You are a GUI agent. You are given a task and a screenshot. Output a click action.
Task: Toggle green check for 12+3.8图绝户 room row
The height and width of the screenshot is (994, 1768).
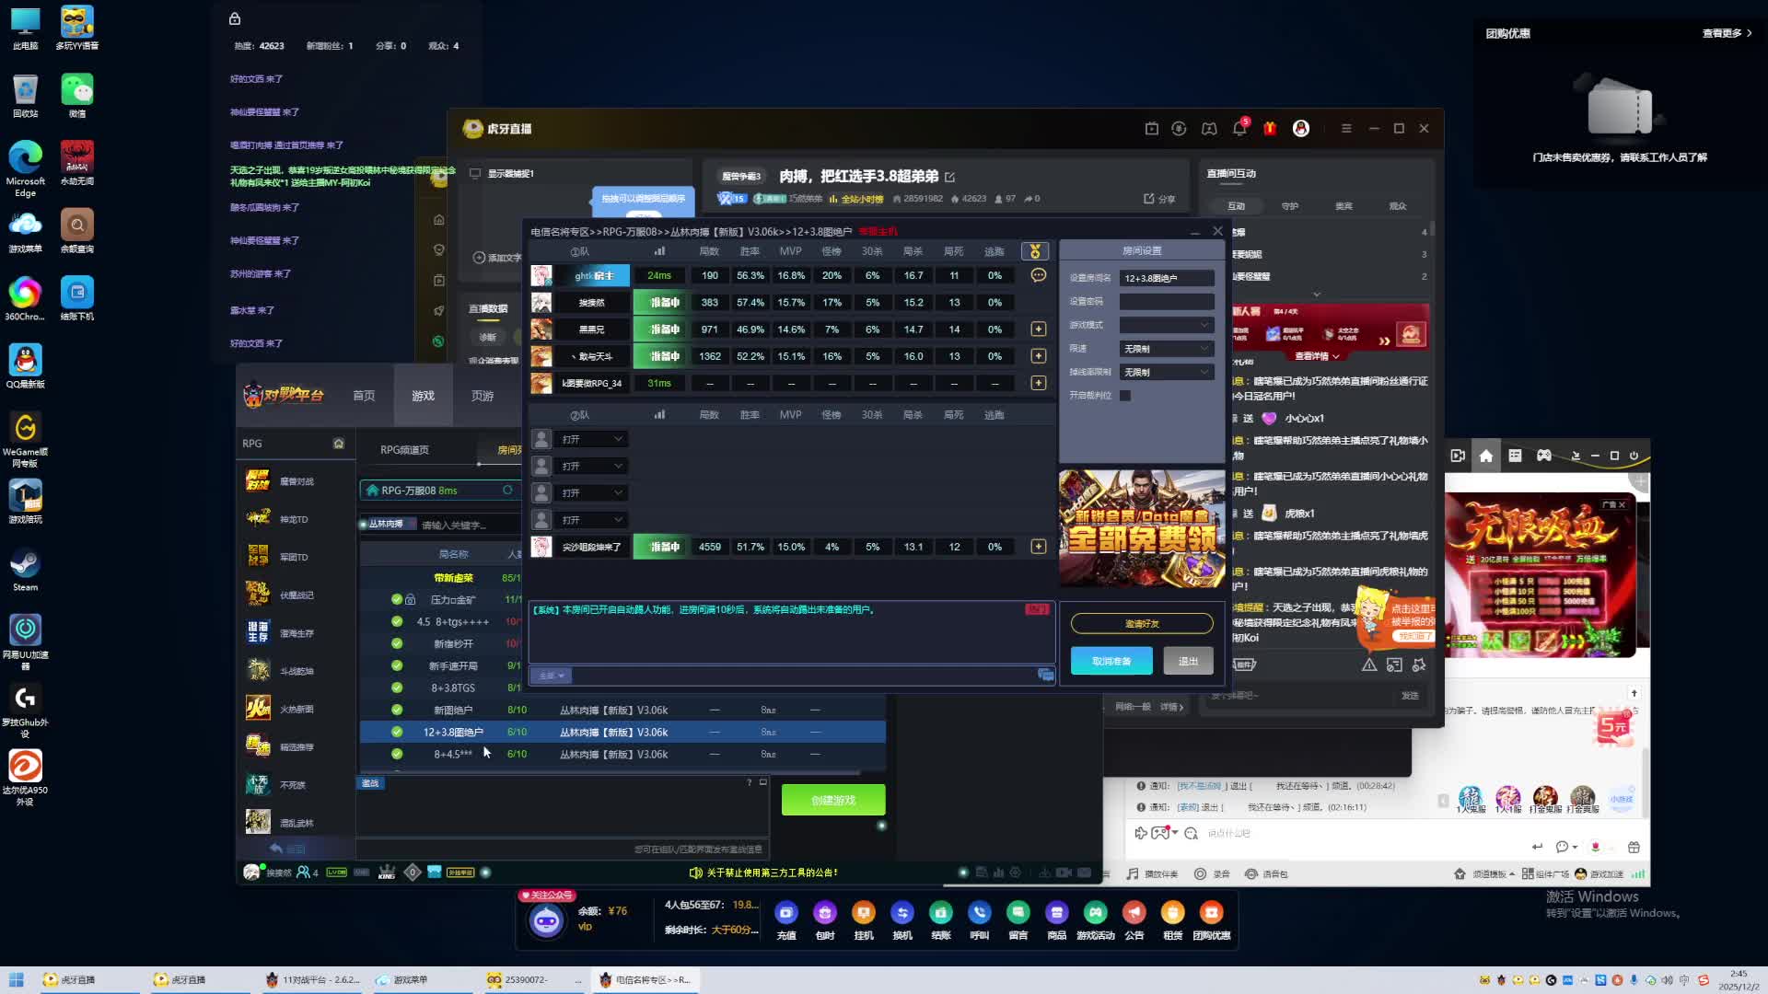click(x=397, y=732)
